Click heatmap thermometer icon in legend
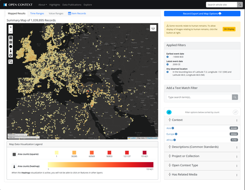245x190 pixels. coord(14,166)
